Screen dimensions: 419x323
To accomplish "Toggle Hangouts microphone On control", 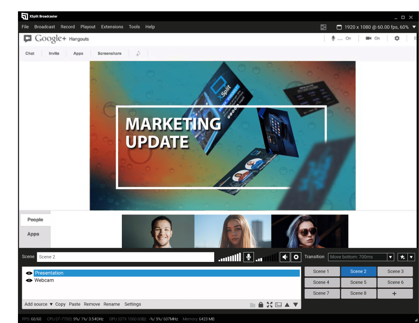I will tap(341, 38).
